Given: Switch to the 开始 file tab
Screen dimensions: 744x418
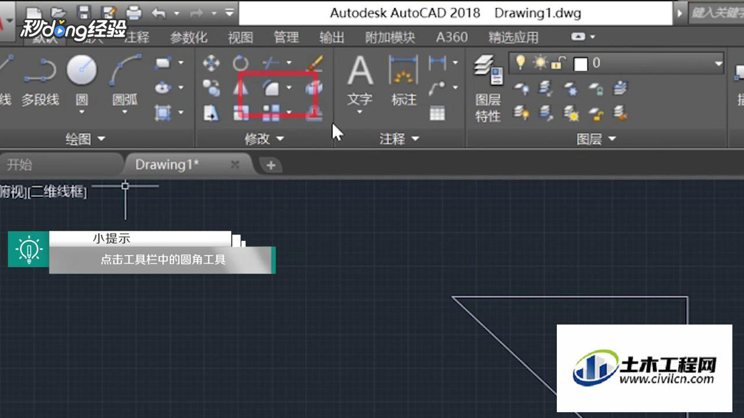Looking at the screenshot, I should (19, 165).
